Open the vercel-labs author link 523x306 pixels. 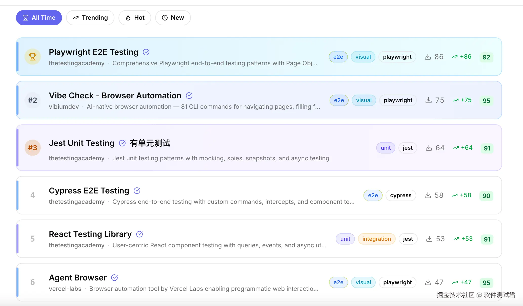tap(65, 289)
